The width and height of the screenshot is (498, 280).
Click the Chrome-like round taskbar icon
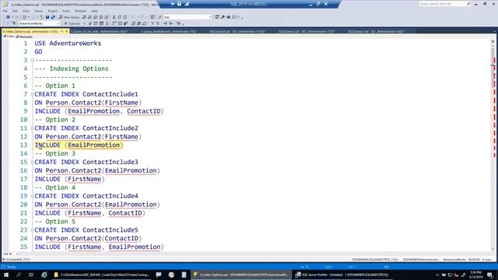171,275
